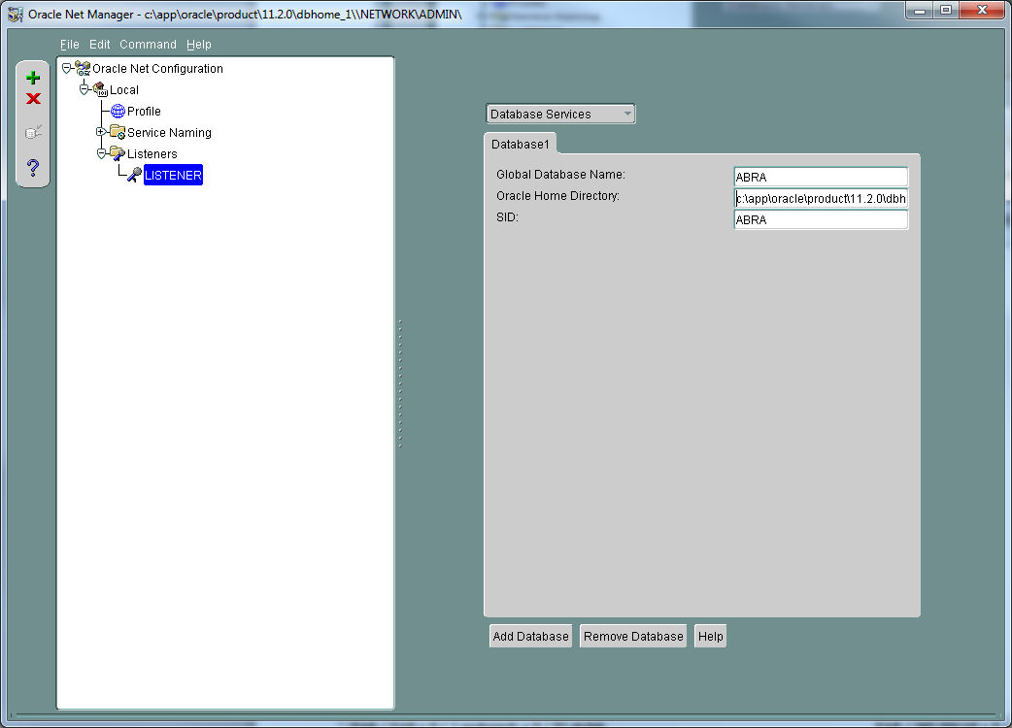This screenshot has height=728, width=1012.
Task: Open the Database Services dropdown
Action: tap(560, 115)
